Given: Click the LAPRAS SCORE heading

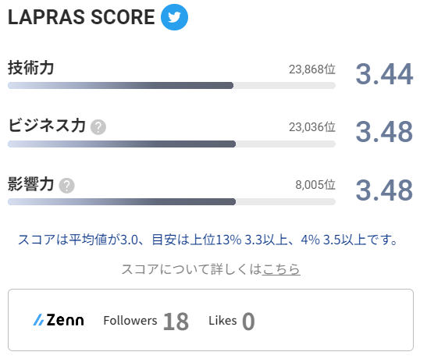Looking at the screenshot, I should (81, 17).
